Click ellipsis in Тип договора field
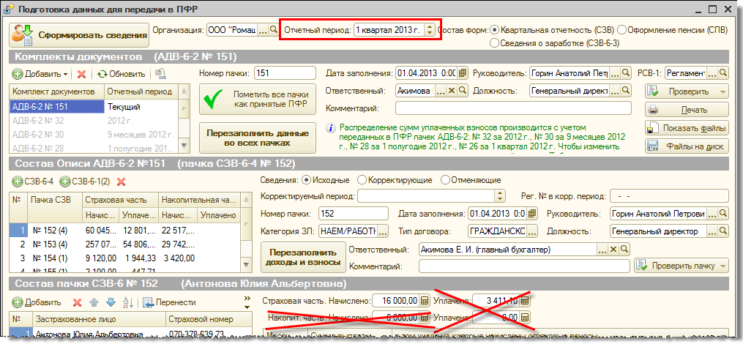 click(532, 231)
